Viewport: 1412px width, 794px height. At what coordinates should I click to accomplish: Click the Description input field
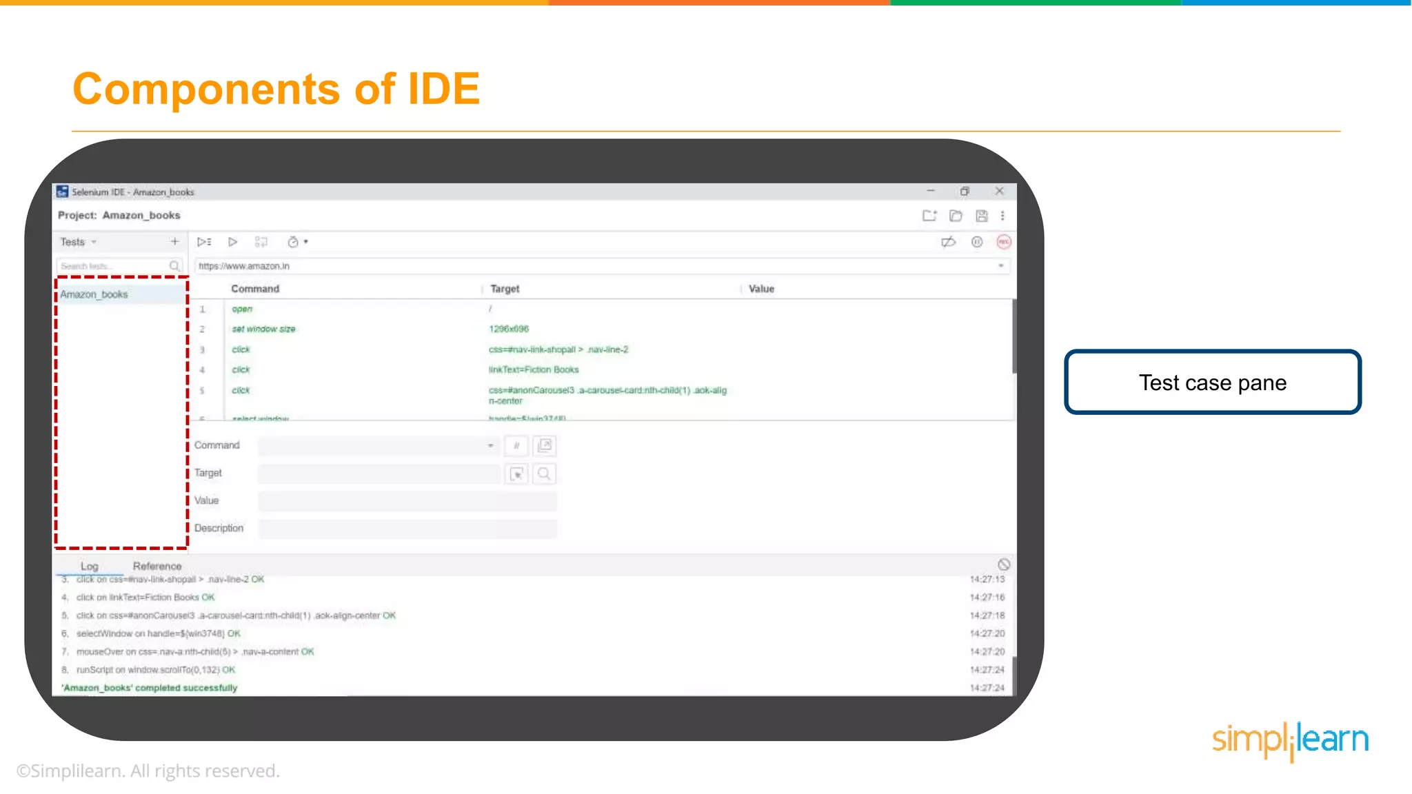(407, 529)
